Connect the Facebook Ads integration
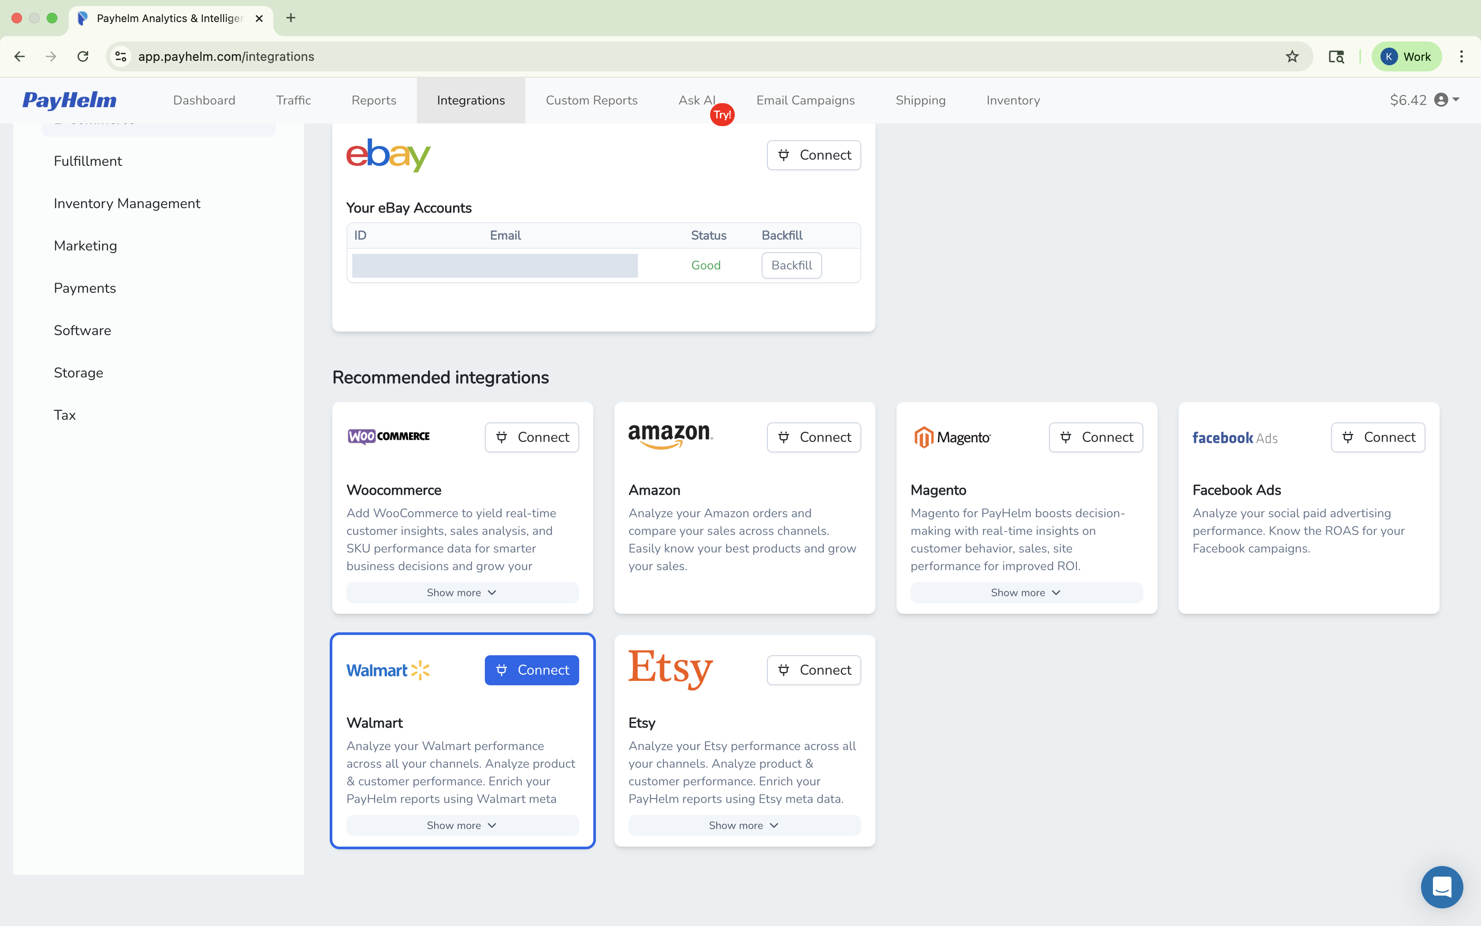 point(1377,437)
